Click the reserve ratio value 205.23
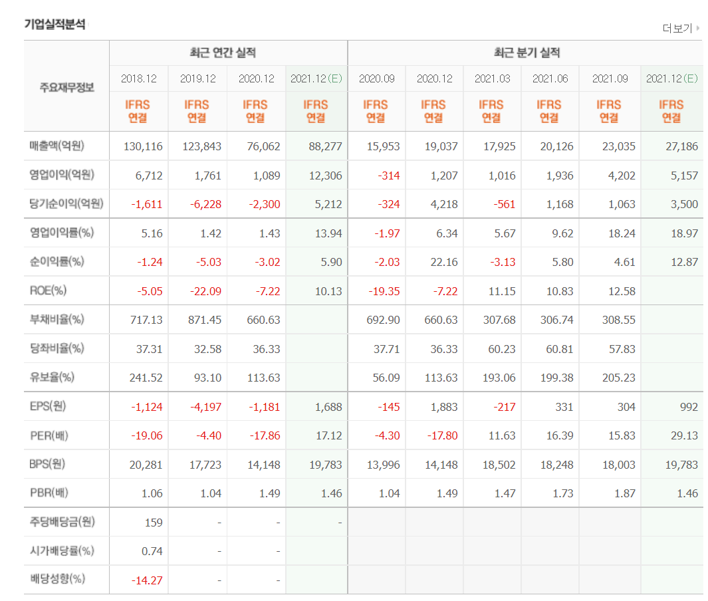 (619, 378)
